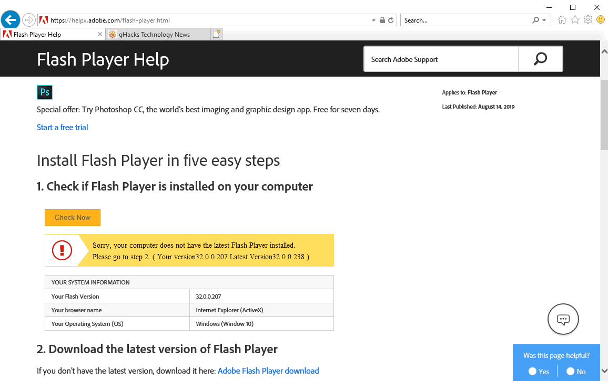This screenshot has width=608, height=381.
Task: Maximize the browser window
Action: click(x=573, y=7)
